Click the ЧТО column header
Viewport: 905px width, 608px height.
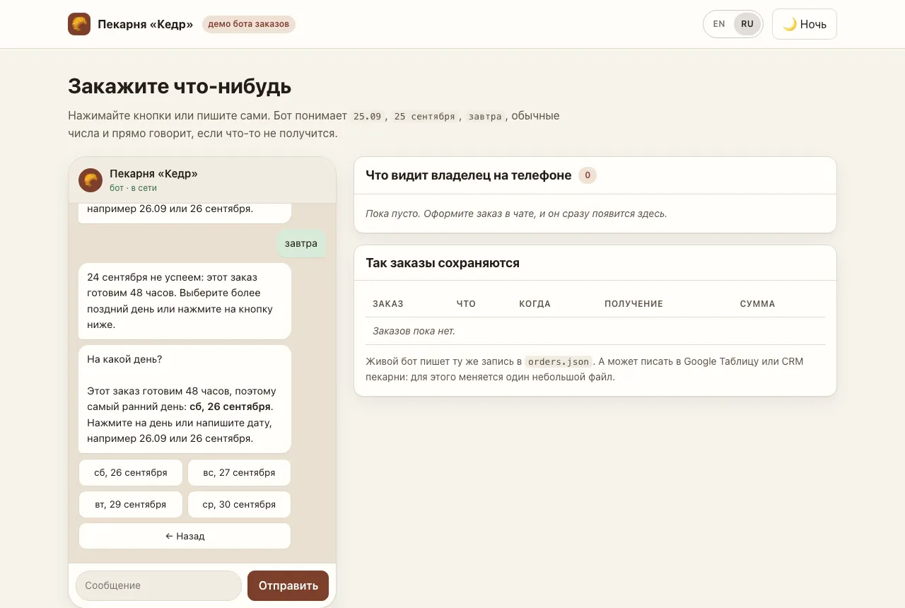click(466, 304)
